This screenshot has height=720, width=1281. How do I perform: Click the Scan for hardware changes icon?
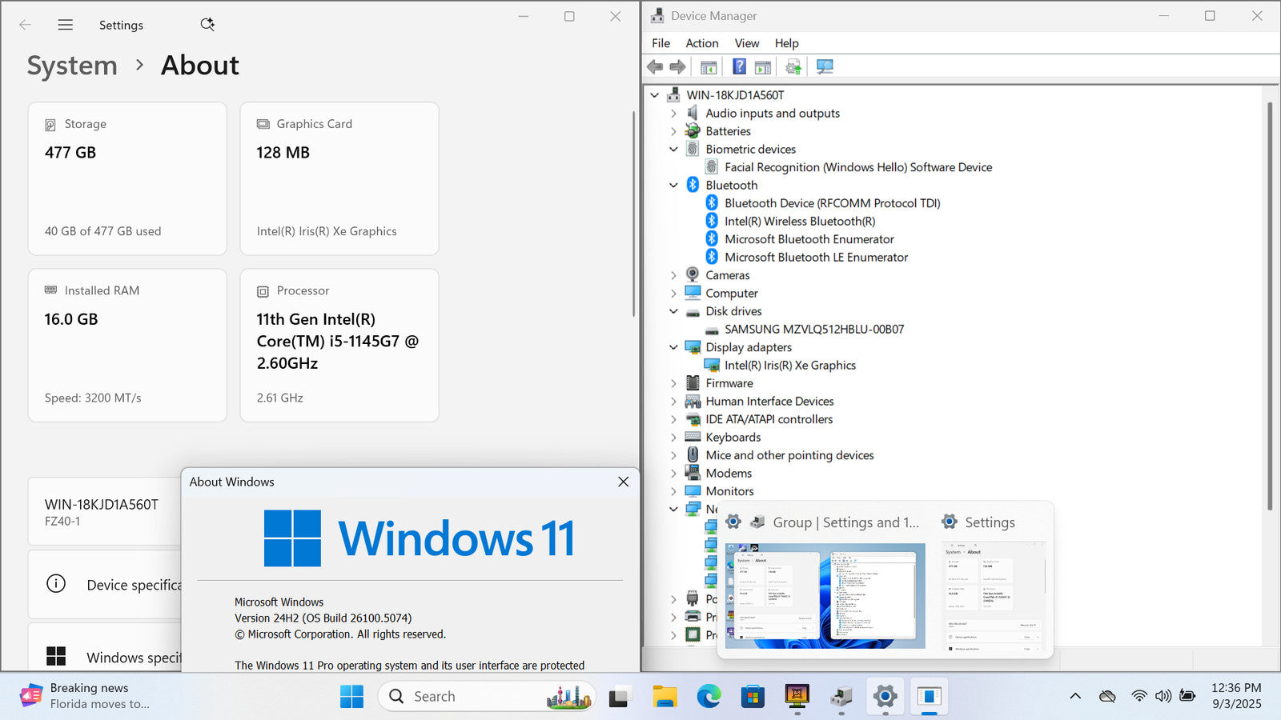[825, 67]
